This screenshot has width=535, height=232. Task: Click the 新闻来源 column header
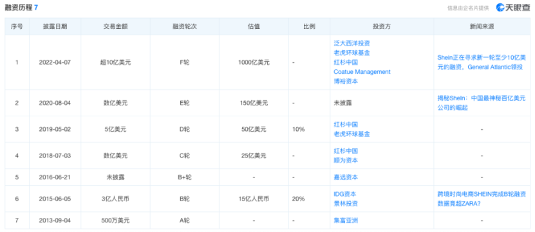(x=482, y=26)
